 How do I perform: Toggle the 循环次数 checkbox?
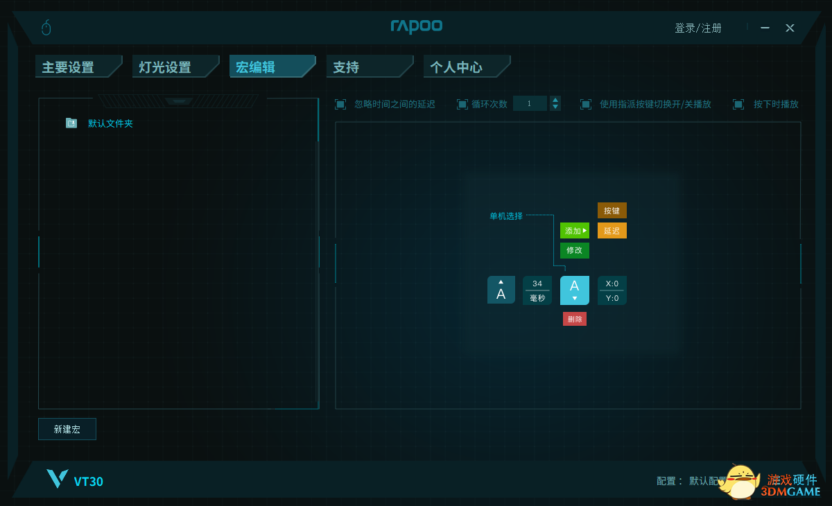point(462,104)
